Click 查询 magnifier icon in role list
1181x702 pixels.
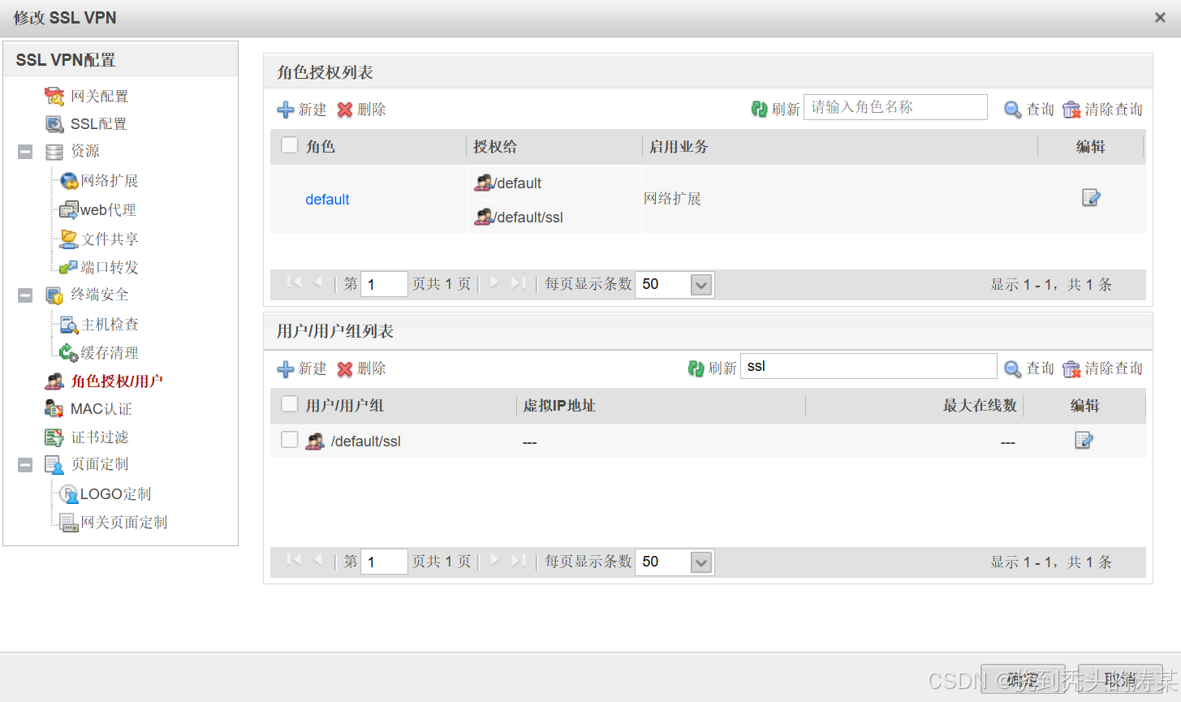point(1013,110)
